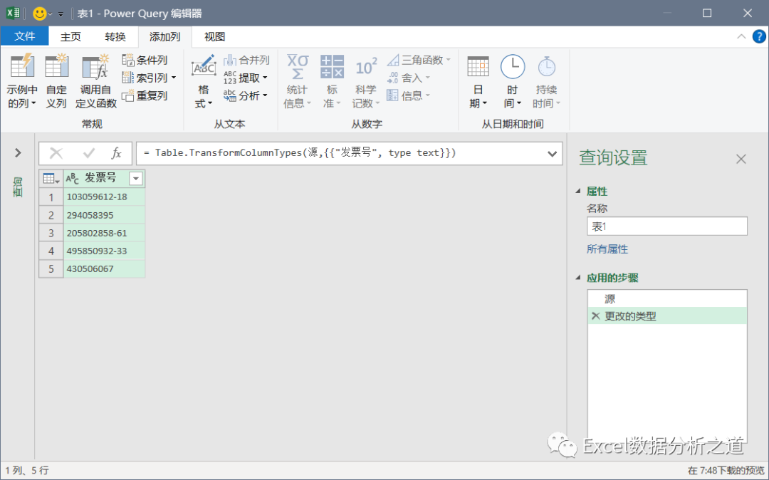
Task: Select row number 1 header
Action: tap(51, 197)
